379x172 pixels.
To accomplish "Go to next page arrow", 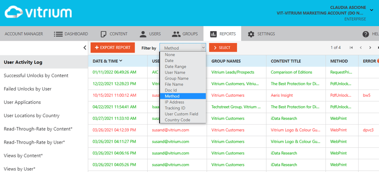I will [370, 48].
